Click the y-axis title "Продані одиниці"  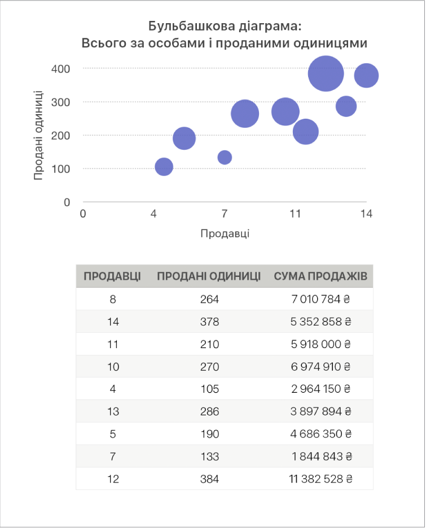[38, 135]
